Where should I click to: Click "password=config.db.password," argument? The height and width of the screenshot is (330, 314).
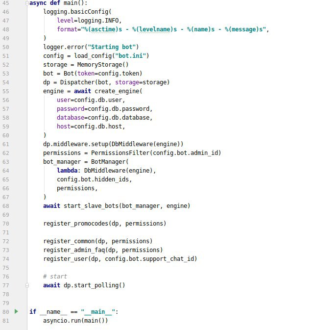104,109
